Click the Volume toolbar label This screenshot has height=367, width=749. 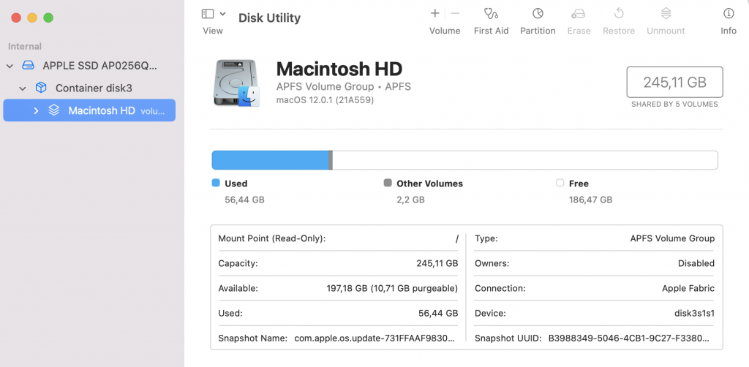(x=445, y=31)
